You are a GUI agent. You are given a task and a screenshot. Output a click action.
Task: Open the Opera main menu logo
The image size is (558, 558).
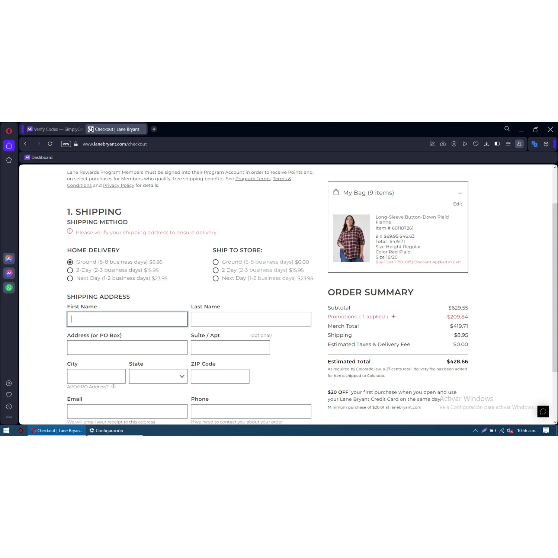pos(9,131)
